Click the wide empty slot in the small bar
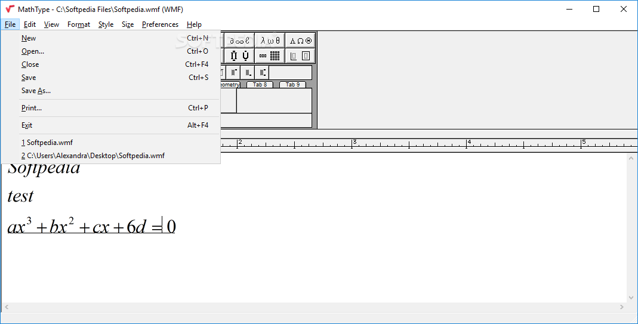Image resolution: width=638 pixels, height=324 pixels. point(291,72)
